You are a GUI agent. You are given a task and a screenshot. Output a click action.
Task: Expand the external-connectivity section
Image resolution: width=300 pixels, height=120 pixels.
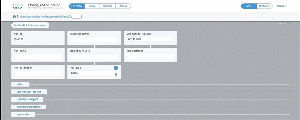click(x=29, y=107)
